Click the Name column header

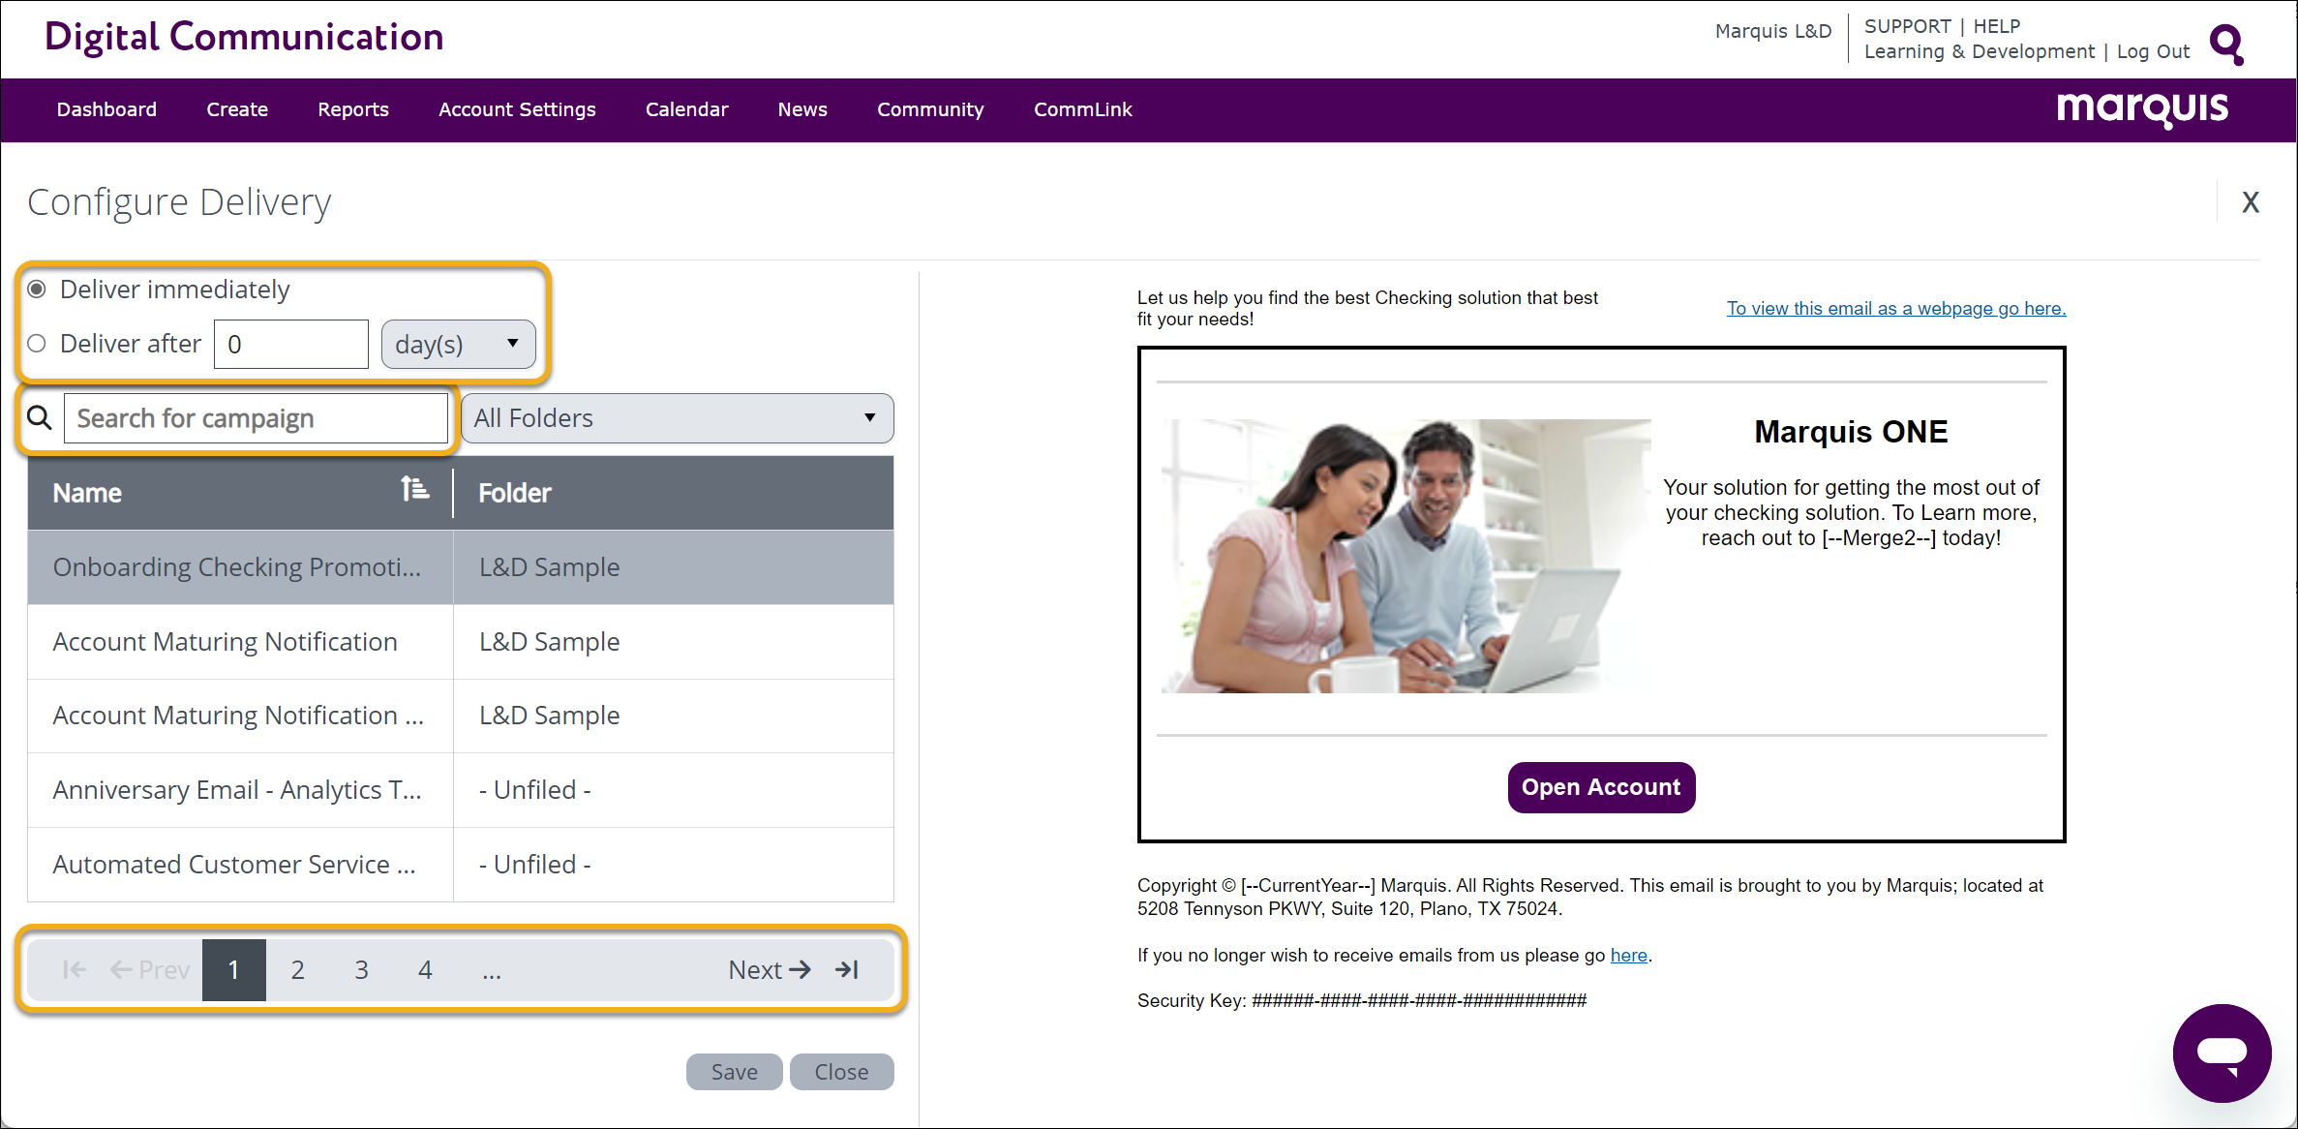[x=240, y=493]
